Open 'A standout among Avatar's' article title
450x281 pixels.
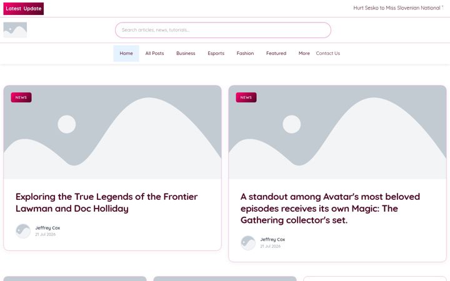(330, 209)
